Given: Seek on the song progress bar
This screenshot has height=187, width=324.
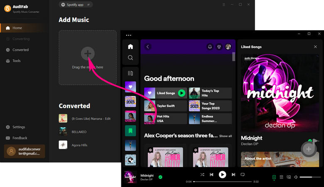Looking at the screenshot, I should pyautogui.click(x=223, y=182).
